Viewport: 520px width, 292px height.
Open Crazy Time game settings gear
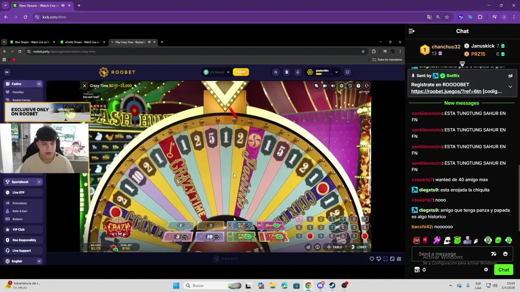pyautogui.click(x=342, y=86)
